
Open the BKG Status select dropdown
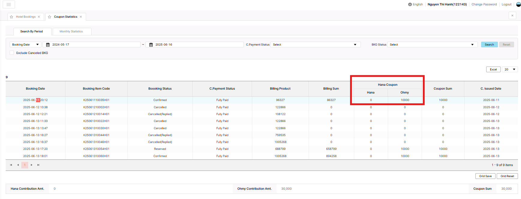tap(432, 45)
